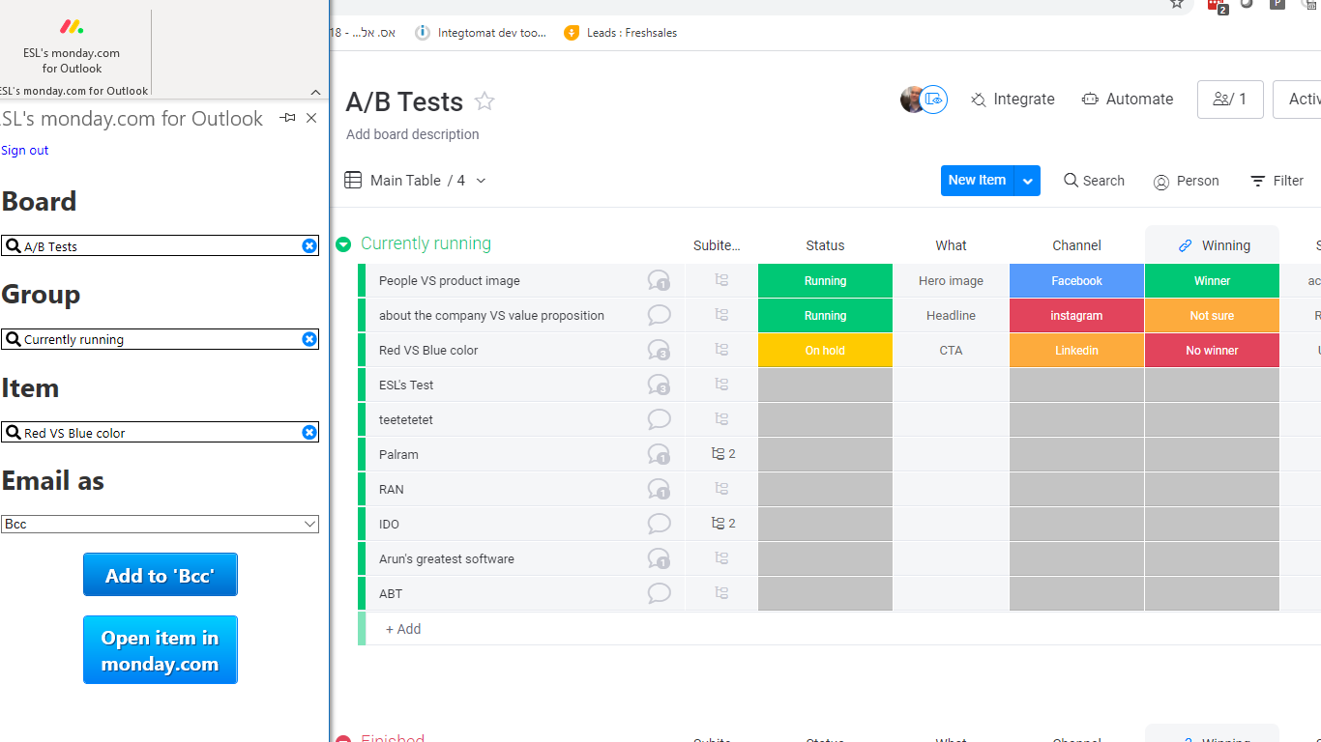Screen dimensions: 1321x742
Task: Star the A/B Tests board as favorite
Action: tap(484, 101)
